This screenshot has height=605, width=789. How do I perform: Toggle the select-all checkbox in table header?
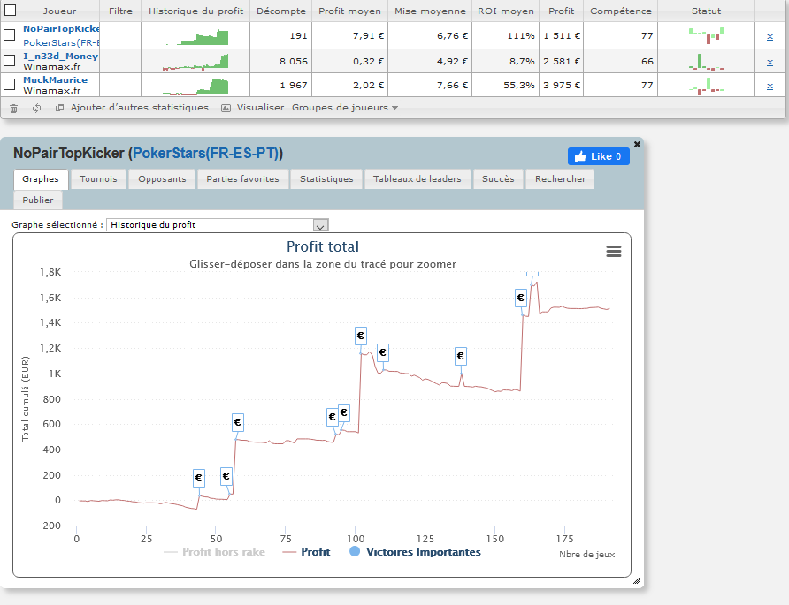pyautogui.click(x=10, y=10)
